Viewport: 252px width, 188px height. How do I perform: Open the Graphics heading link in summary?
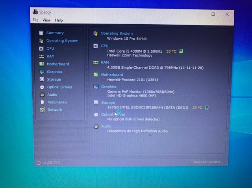tap(109, 87)
